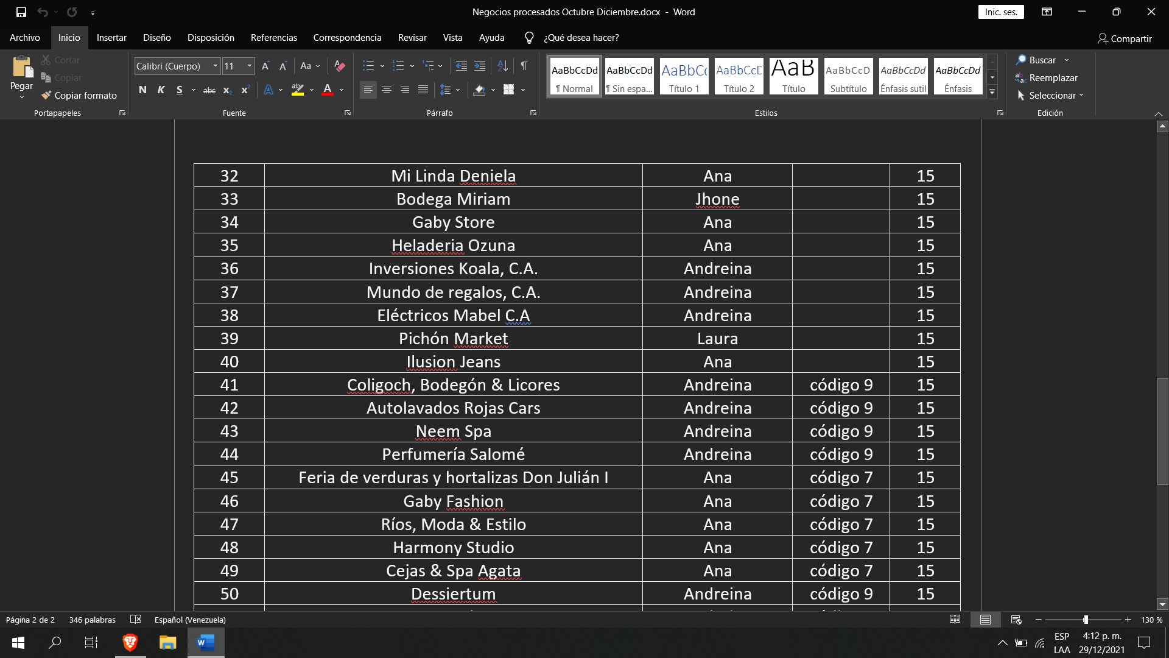Apply subscript formatting
Image resolution: width=1169 pixels, height=658 pixels.
coord(227,90)
